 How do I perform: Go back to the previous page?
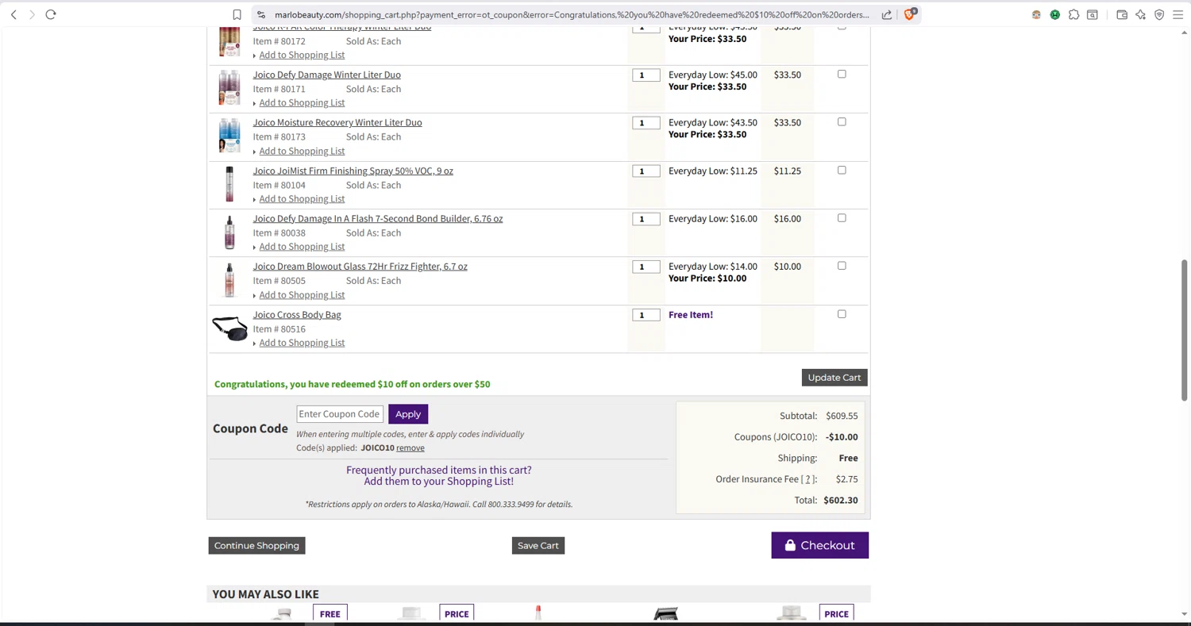[13, 14]
